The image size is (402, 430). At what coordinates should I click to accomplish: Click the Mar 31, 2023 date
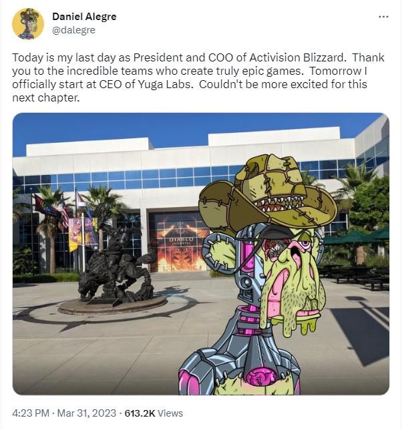[87, 413]
